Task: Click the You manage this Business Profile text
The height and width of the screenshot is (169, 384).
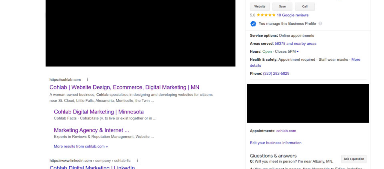Action: tap(287, 24)
